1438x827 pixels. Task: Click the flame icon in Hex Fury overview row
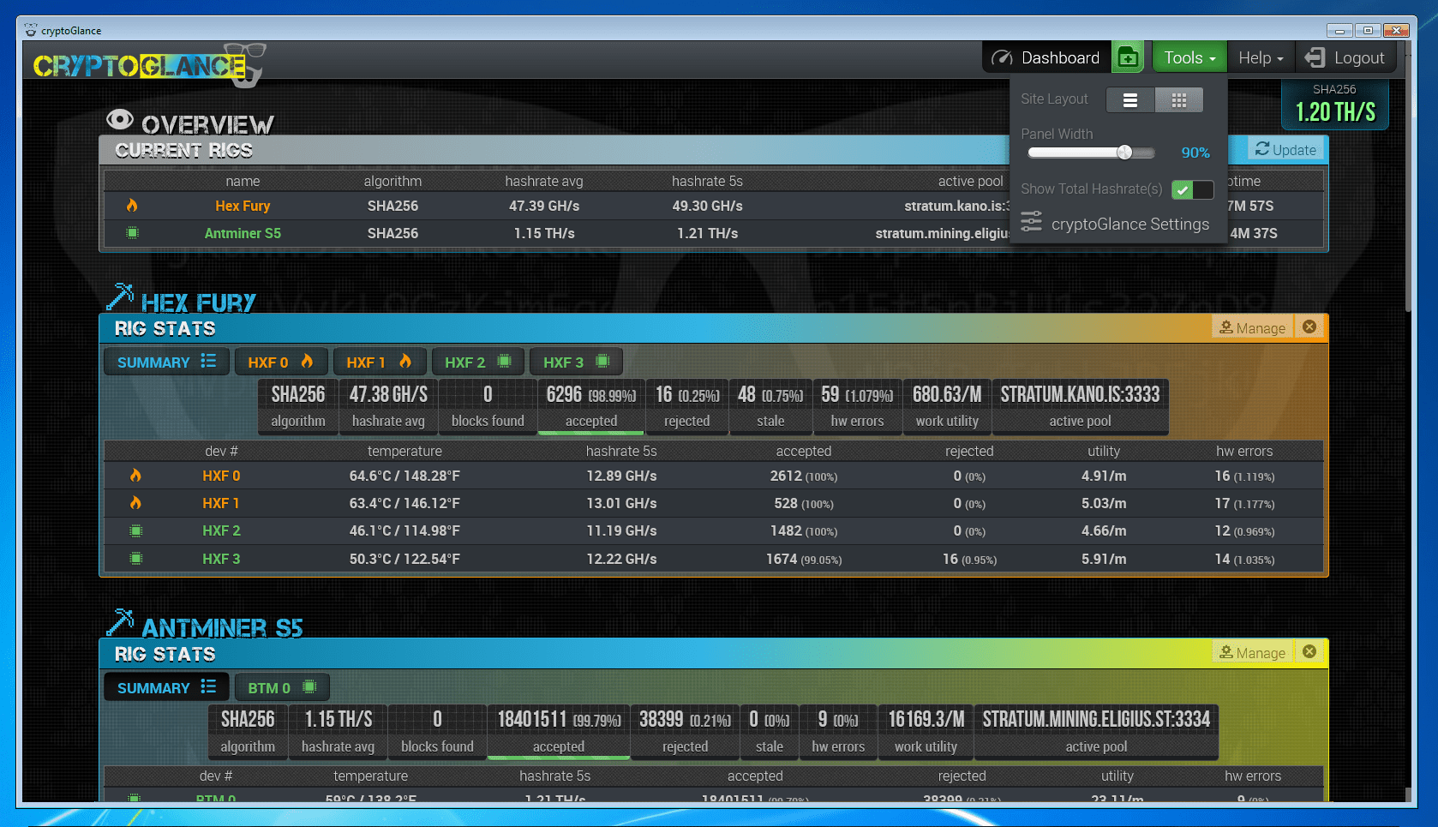pyautogui.click(x=132, y=206)
